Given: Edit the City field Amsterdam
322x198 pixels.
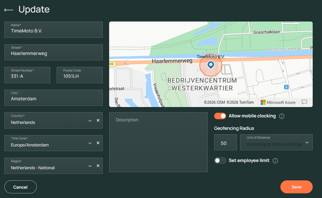Looking at the screenshot, I should tap(54, 98).
